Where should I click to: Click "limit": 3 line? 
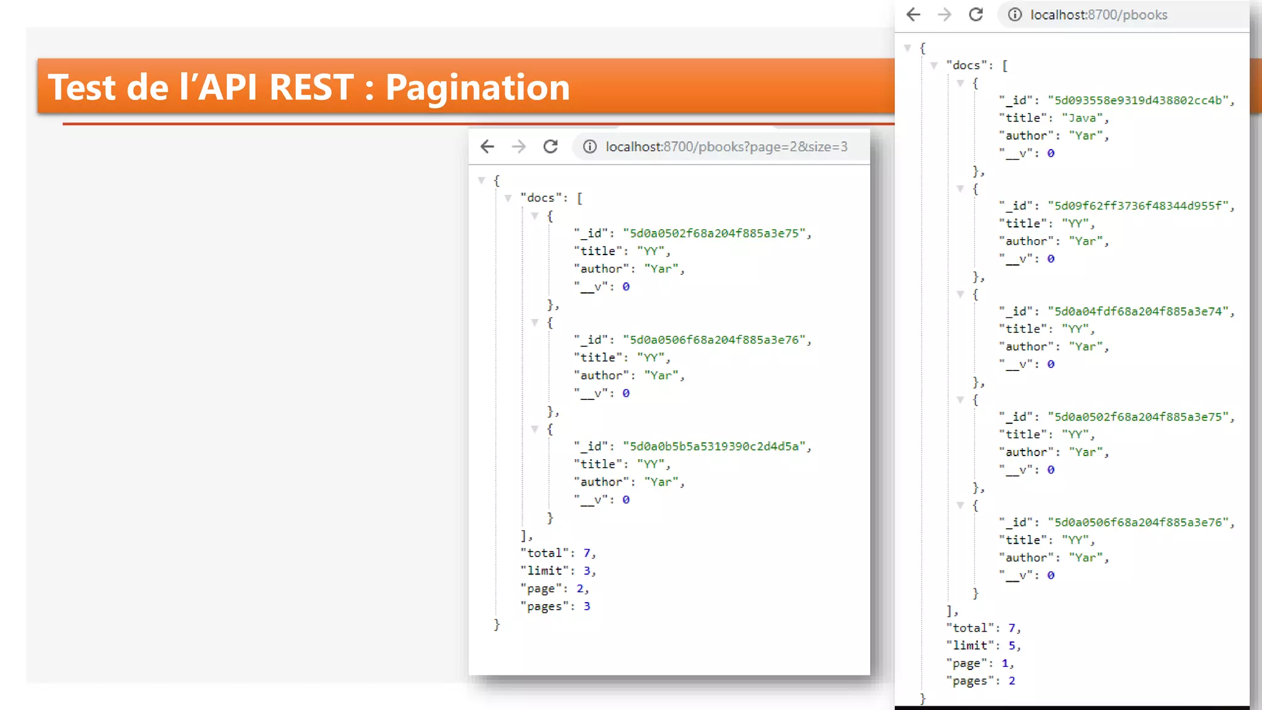pos(558,571)
